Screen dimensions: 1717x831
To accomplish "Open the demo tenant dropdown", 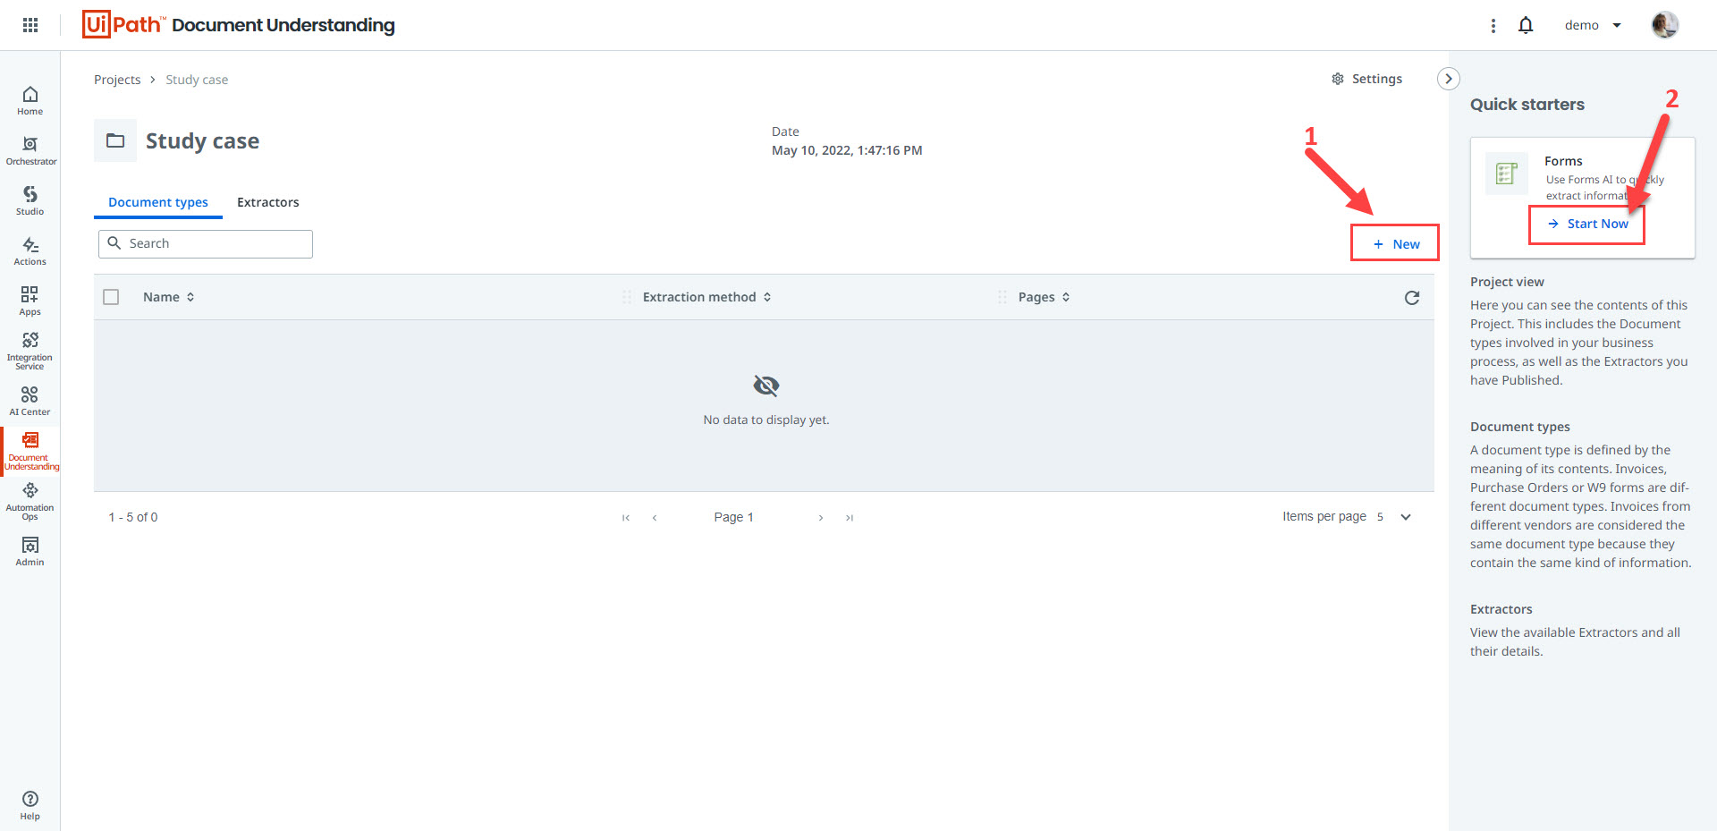I will click(1593, 25).
